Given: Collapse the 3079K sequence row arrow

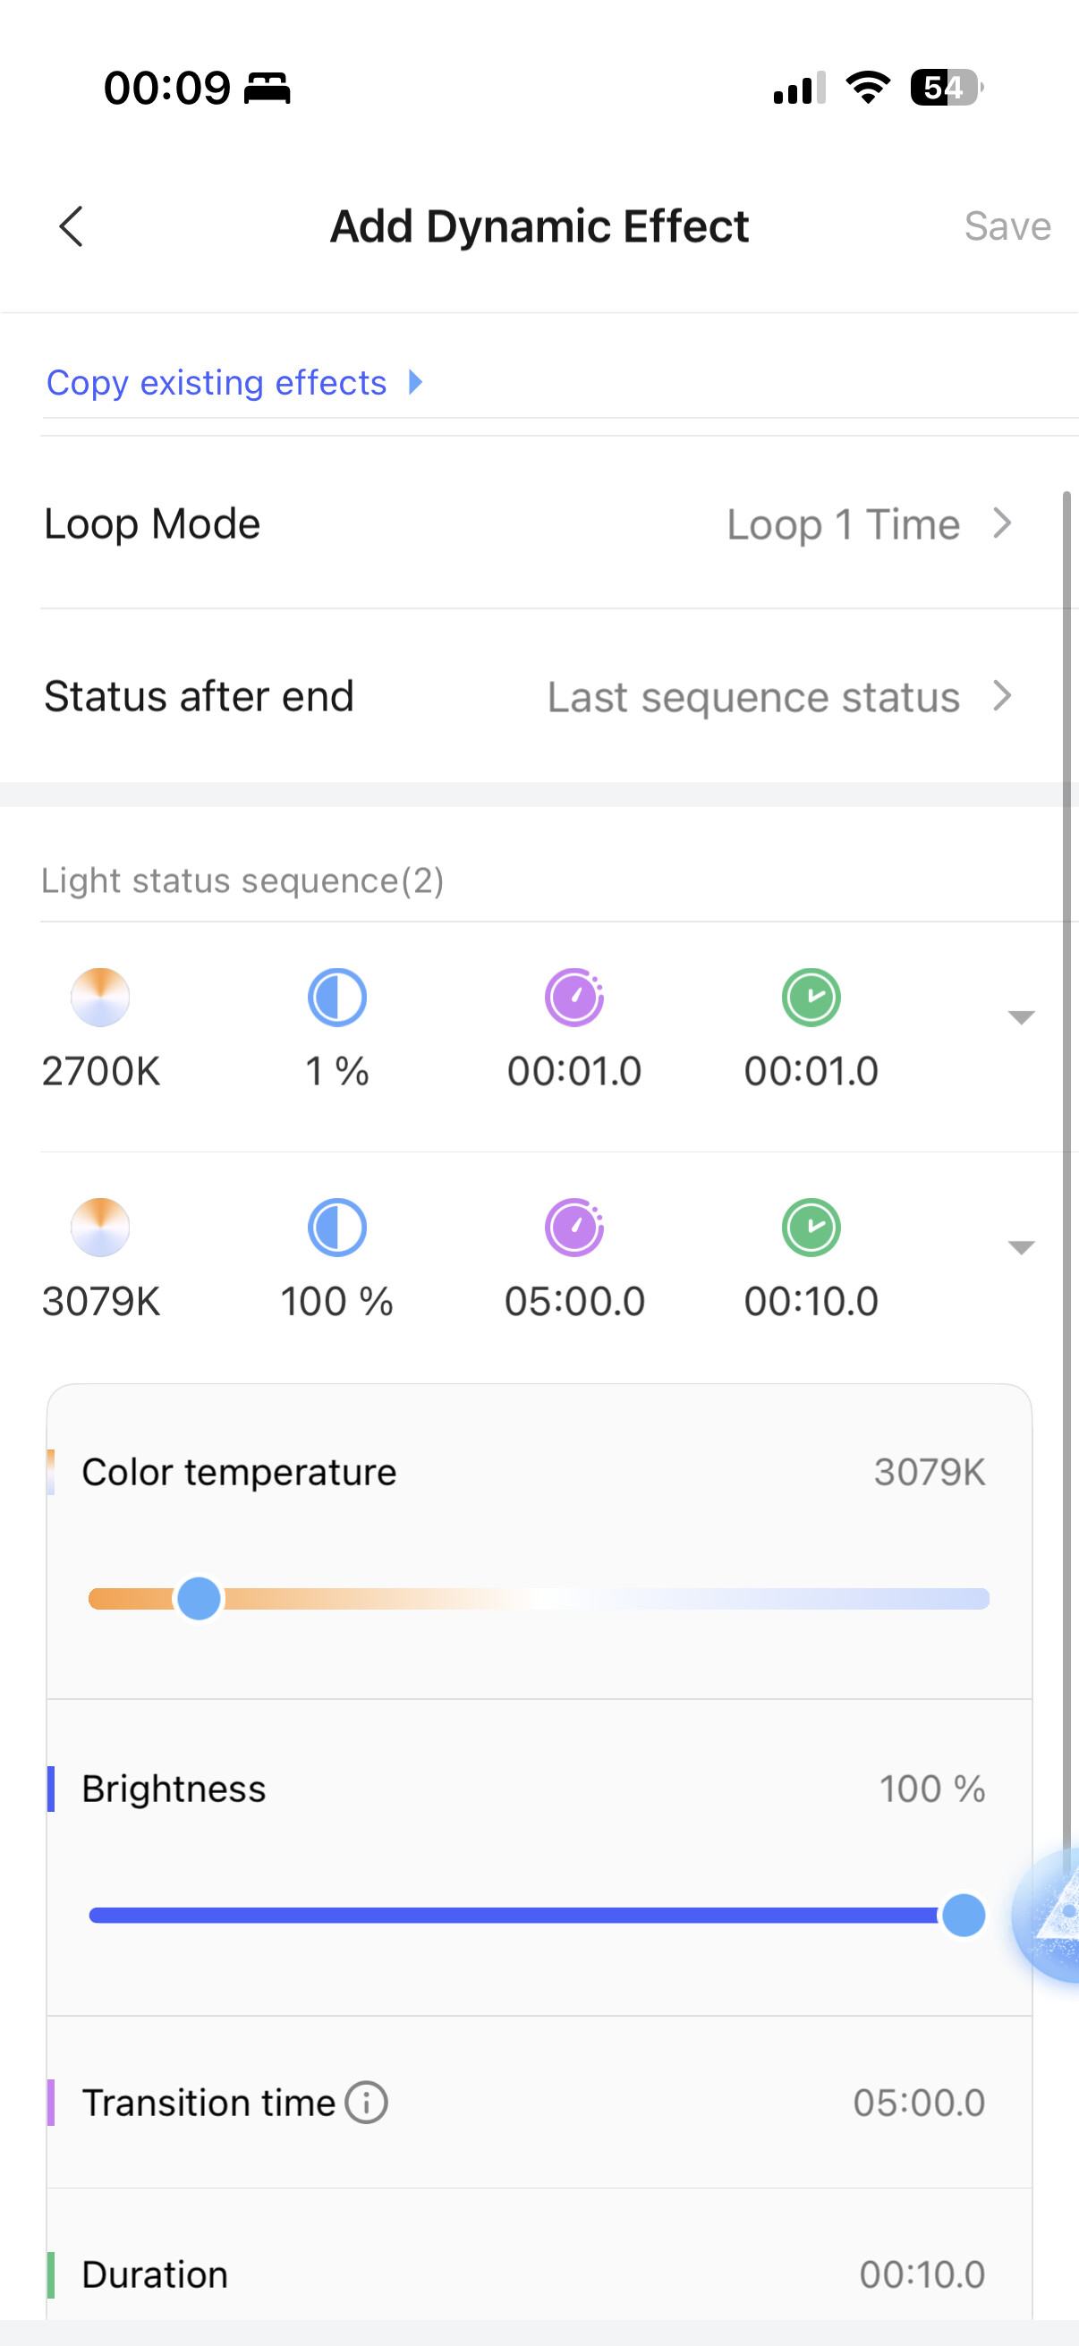Looking at the screenshot, I should pos(1022,1247).
